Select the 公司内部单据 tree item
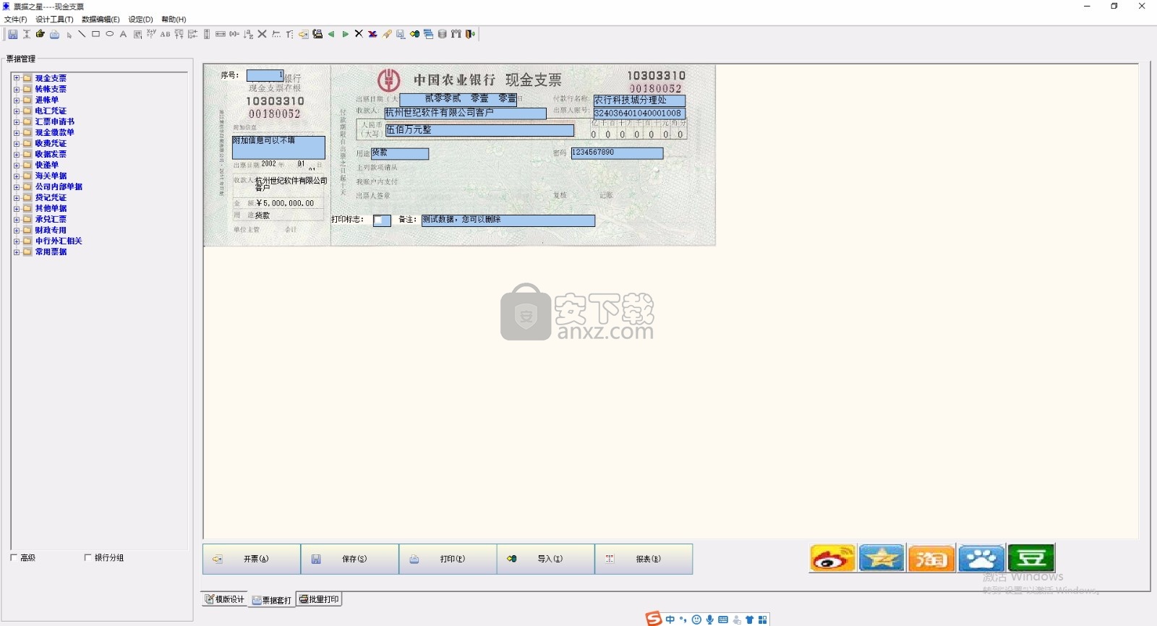 pos(59,186)
